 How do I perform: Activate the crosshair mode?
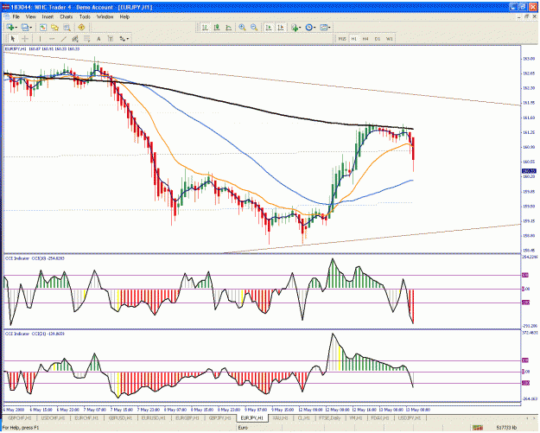(x=25, y=39)
